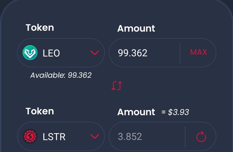Click the red LSTR gear logo

(x=30, y=136)
